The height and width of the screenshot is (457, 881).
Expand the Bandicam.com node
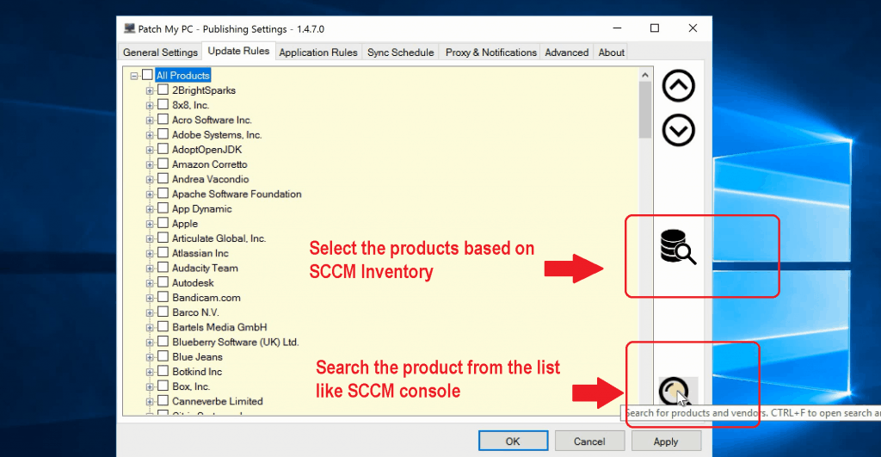150,298
